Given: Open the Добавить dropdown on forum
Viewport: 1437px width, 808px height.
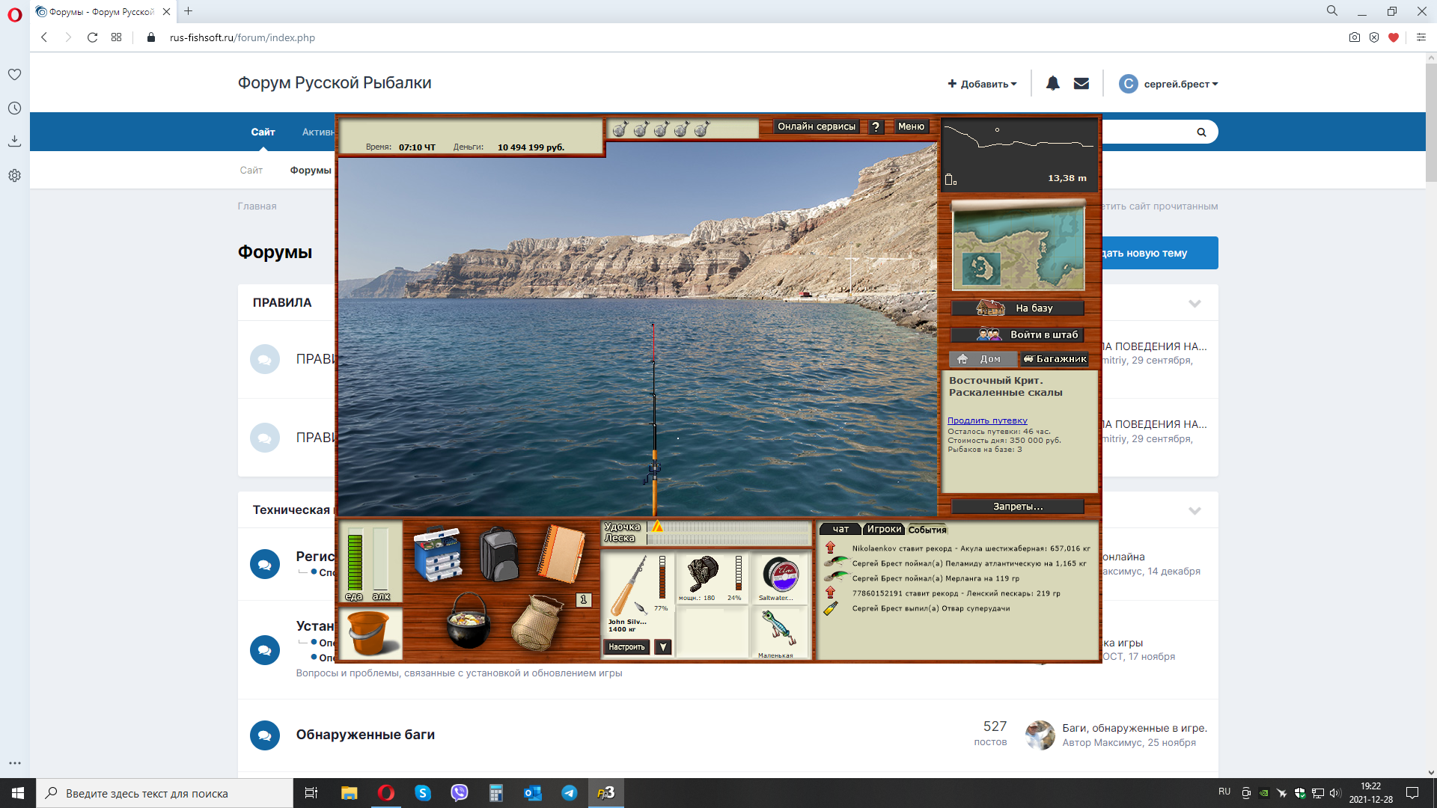Looking at the screenshot, I should [982, 84].
